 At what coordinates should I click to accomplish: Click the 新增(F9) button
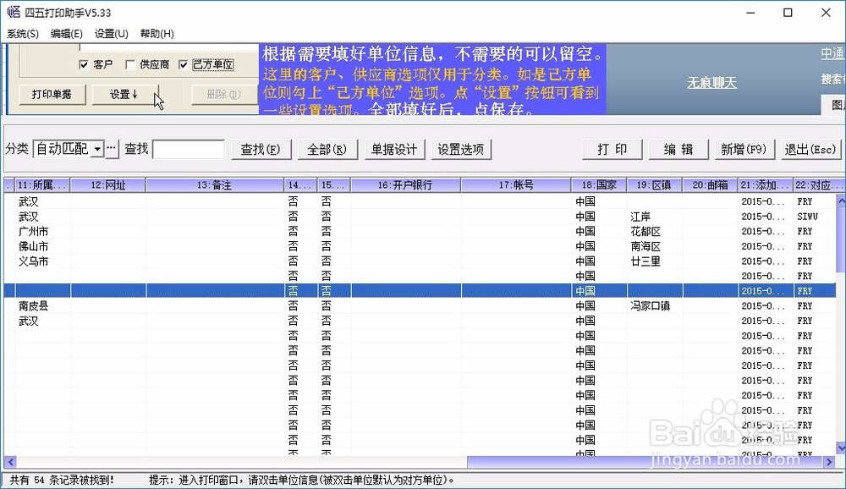coord(744,149)
